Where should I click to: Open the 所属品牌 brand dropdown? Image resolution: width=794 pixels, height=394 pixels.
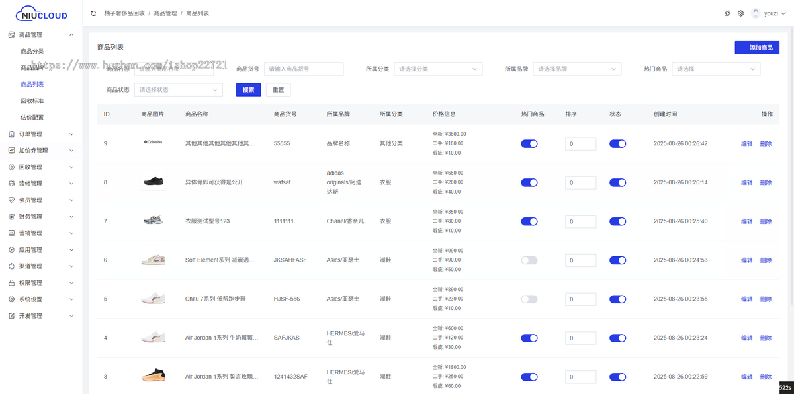point(577,69)
